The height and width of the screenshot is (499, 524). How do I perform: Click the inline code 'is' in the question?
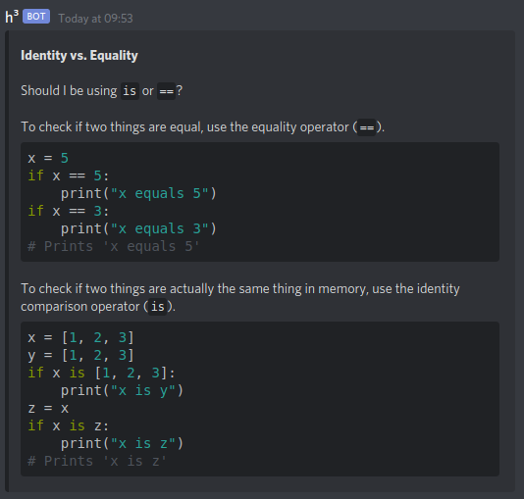pyautogui.click(x=130, y=91)
